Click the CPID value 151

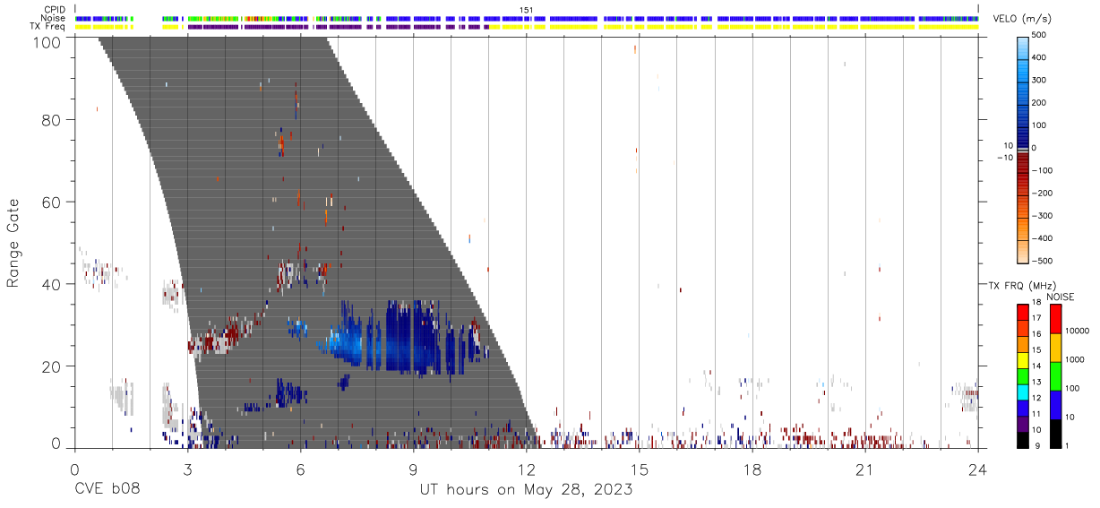tap(527, 10)
